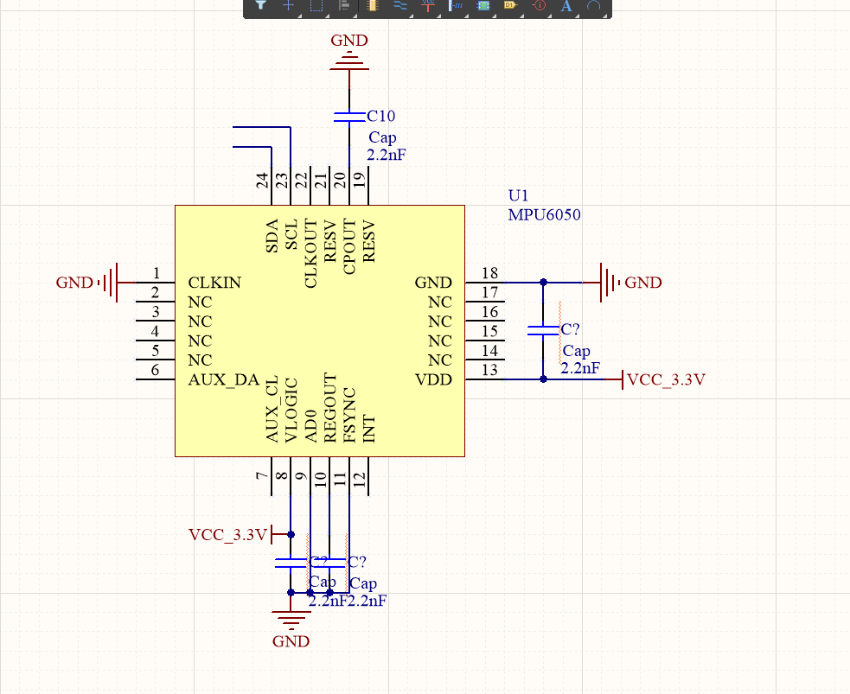
Task: Click the SCL pin name
Action: [x=291, y=234]
